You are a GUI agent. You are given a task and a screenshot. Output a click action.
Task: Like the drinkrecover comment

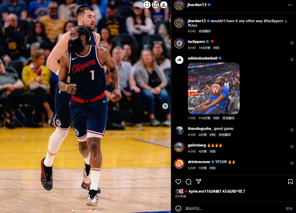pos(292,163)
